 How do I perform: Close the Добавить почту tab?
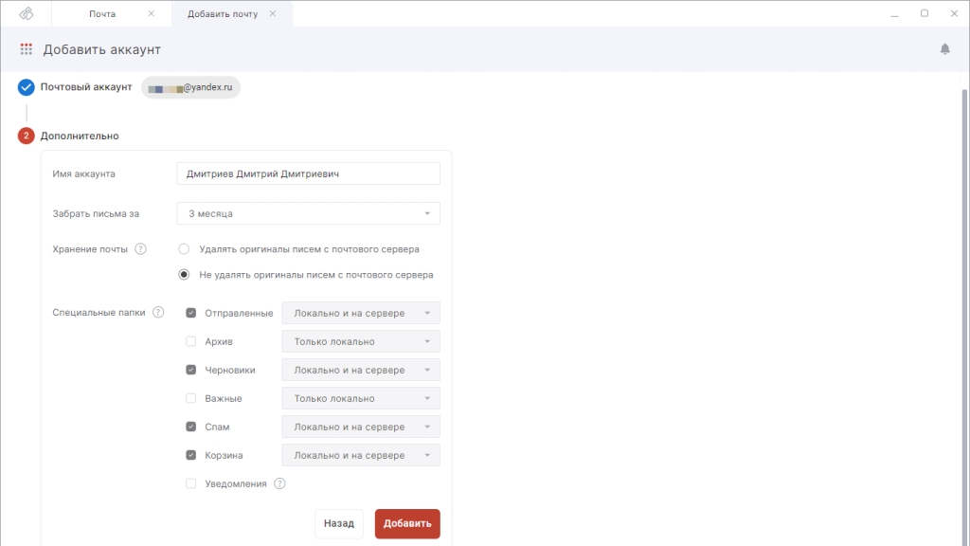(273, 14)
